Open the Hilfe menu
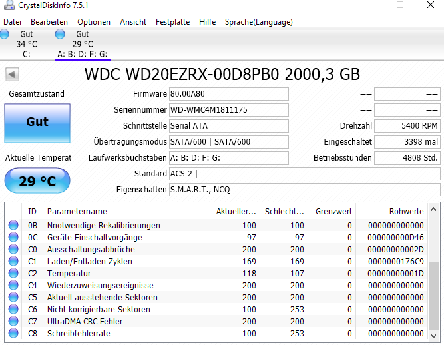The image size is (444, 345). [x=207, y=22]
